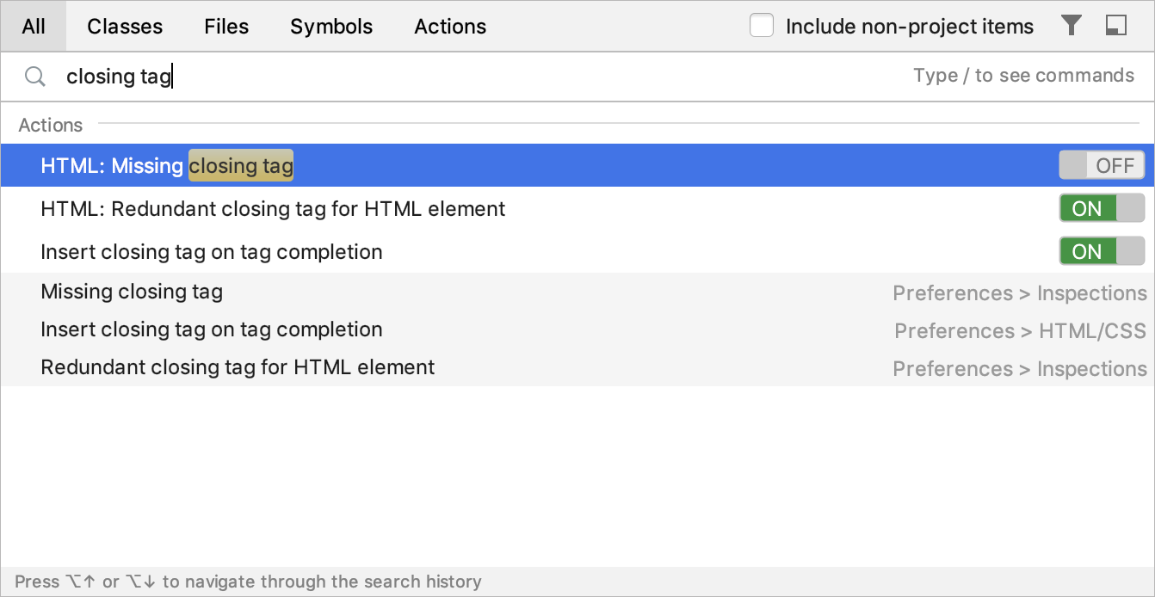Switch to the Actions tab
1155x597 pixels.
(x=450, y=27)
